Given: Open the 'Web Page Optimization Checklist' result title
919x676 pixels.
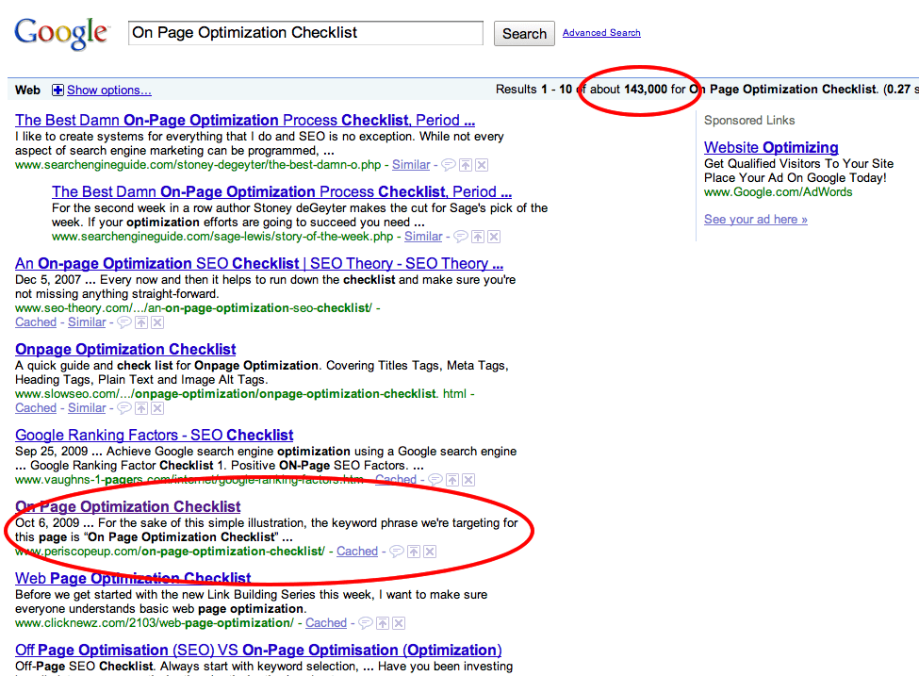Looking at the screenshot, I should click(x=133, y=578).
